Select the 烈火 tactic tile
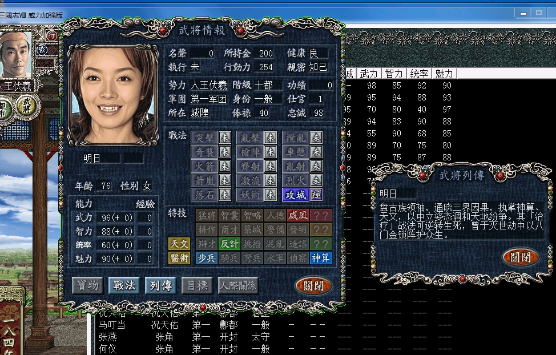The width and height of the screenshot is (556, 355). [296, 180]
